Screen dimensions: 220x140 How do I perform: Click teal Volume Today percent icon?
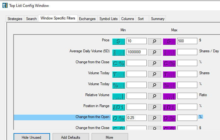point(119,86)
